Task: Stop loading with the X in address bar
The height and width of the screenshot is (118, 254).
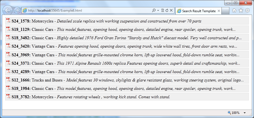Action: tap(171, 11)
